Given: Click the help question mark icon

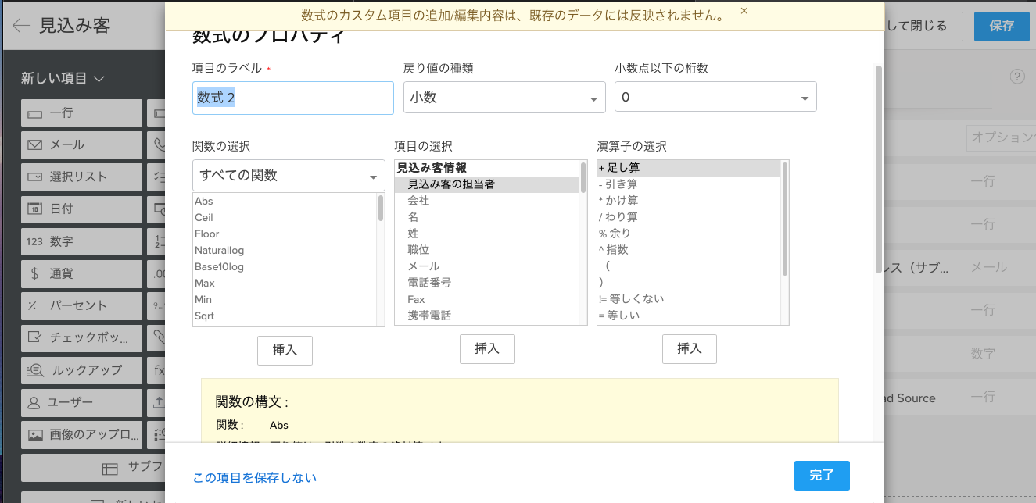Looking at the screenshot, I should 1017,77.
